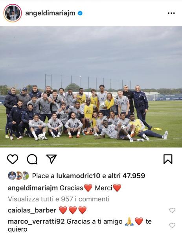Open angeldimariajm profile picture story
The height and width of the screenshot is (236, 182).
coord(13,13)
